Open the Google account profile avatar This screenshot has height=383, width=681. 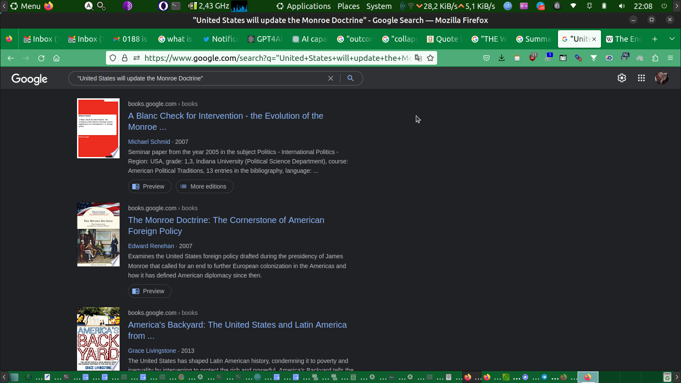661,78
